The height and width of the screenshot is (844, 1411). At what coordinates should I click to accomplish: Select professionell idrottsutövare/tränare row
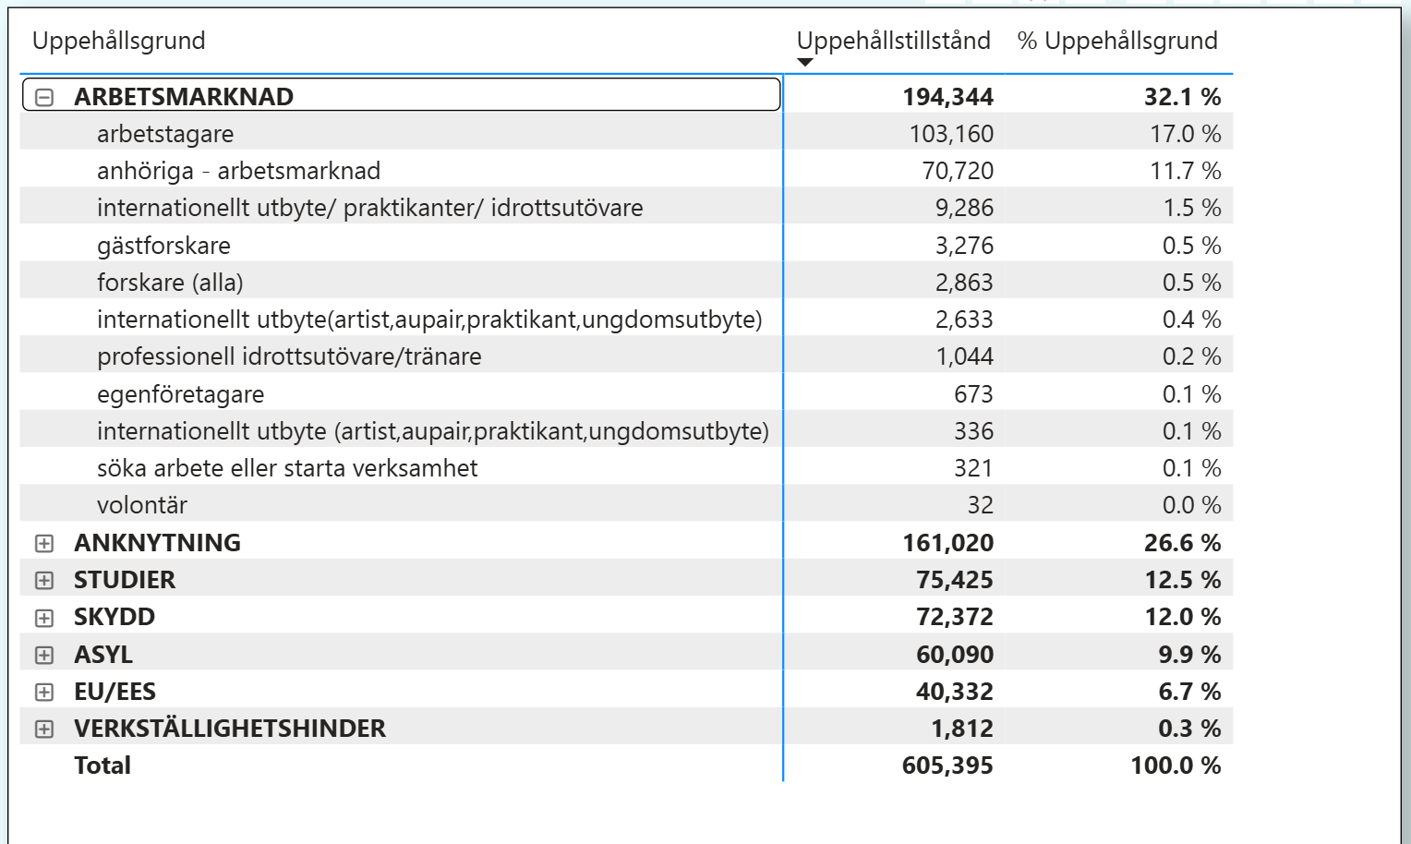(289, 356)
